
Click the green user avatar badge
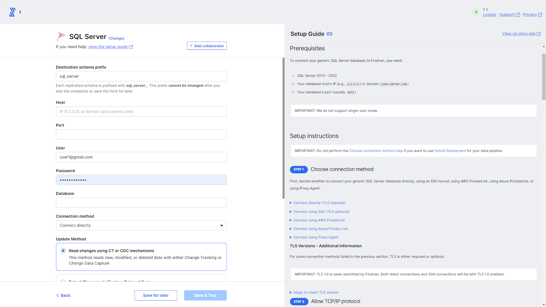pos(476,12)
